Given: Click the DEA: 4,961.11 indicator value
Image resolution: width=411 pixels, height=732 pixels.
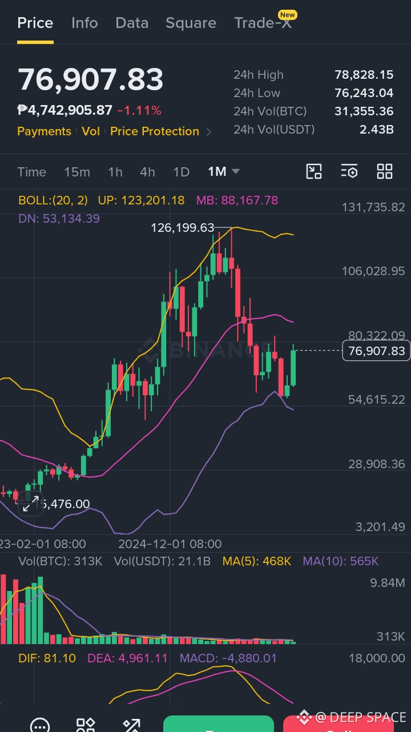Looking at the screenshot, I should click(x=127, y=658).
